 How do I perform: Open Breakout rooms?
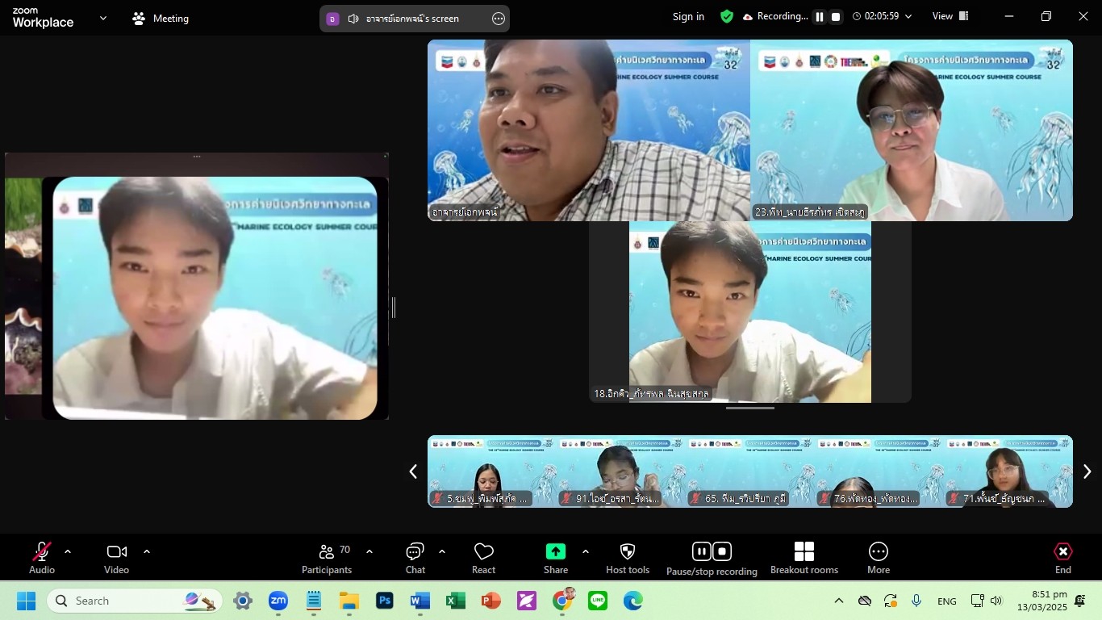[x=804, y=558]
